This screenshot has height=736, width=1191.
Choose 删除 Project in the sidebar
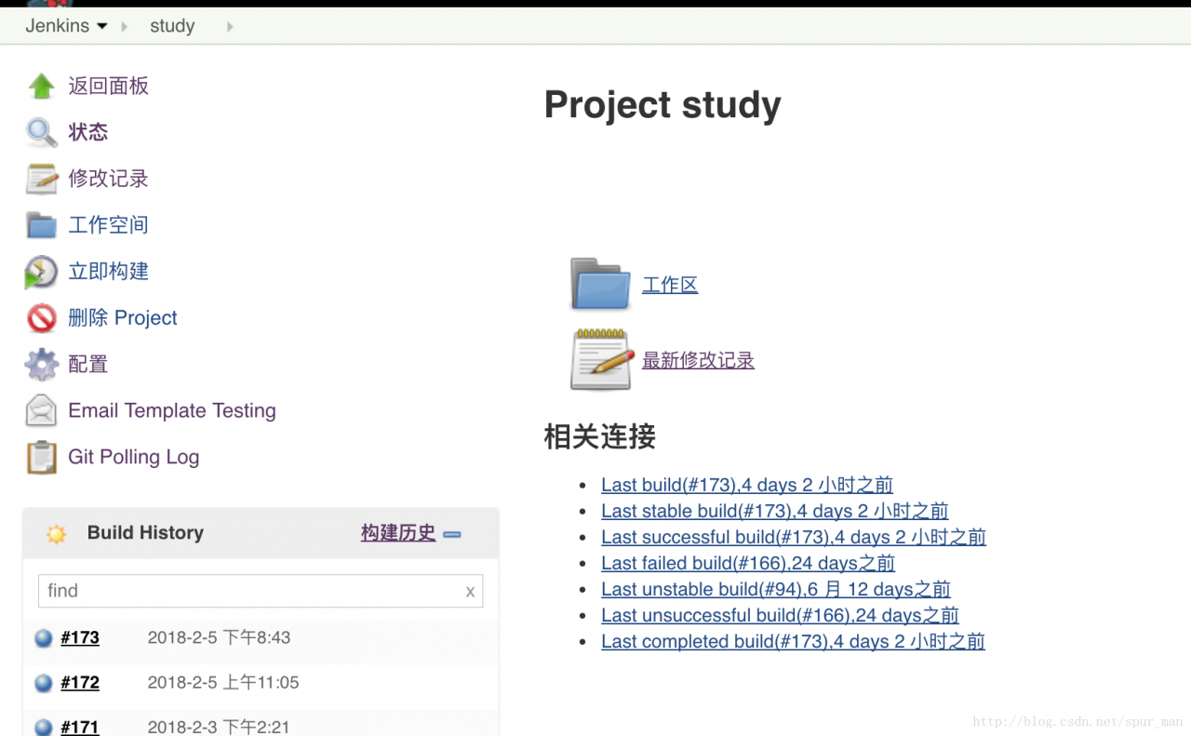(123, 318)
